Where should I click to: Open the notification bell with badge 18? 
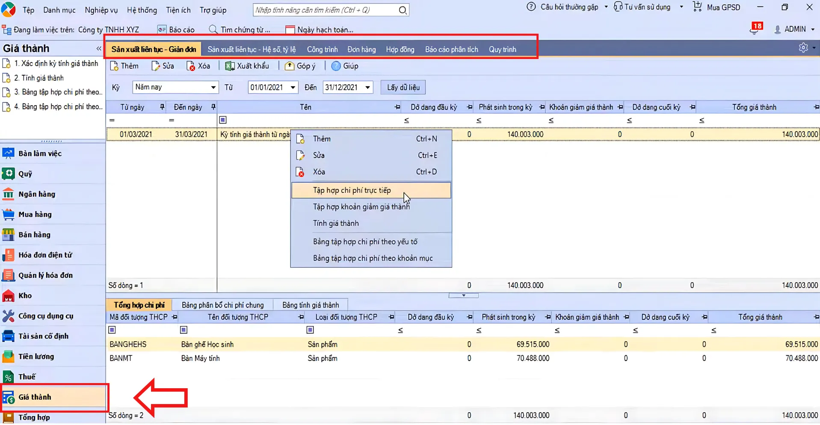point(756,29)
